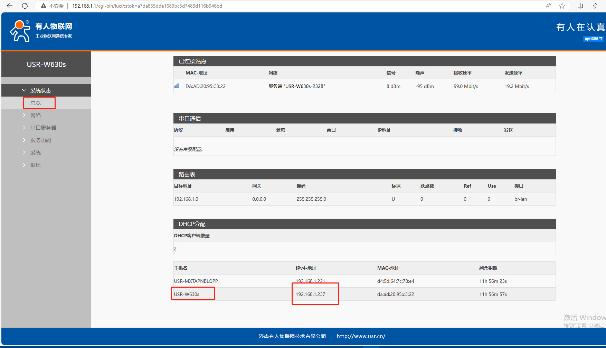This screenshot has height=348, width=606.
Task: Open the read aloud icon in address bar
Action: point(548,6)
